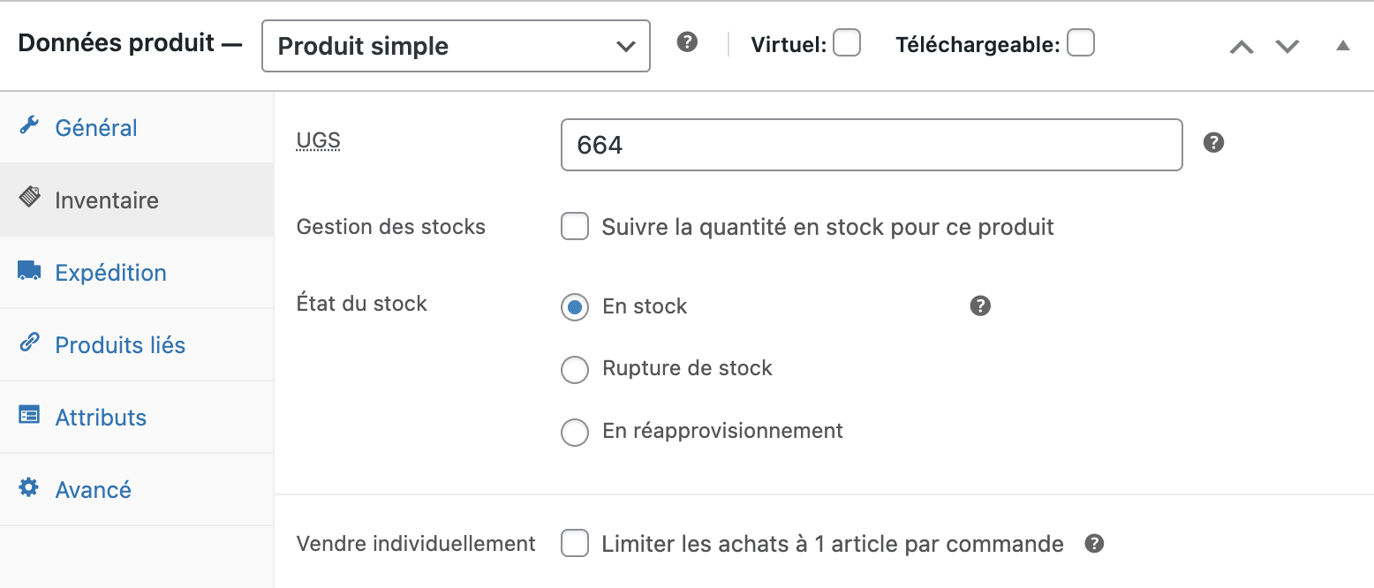The height and width of the screenshot is (588, 1374).
Task: Click the tag icon next to Inventaire
Action: coord(29,199)
